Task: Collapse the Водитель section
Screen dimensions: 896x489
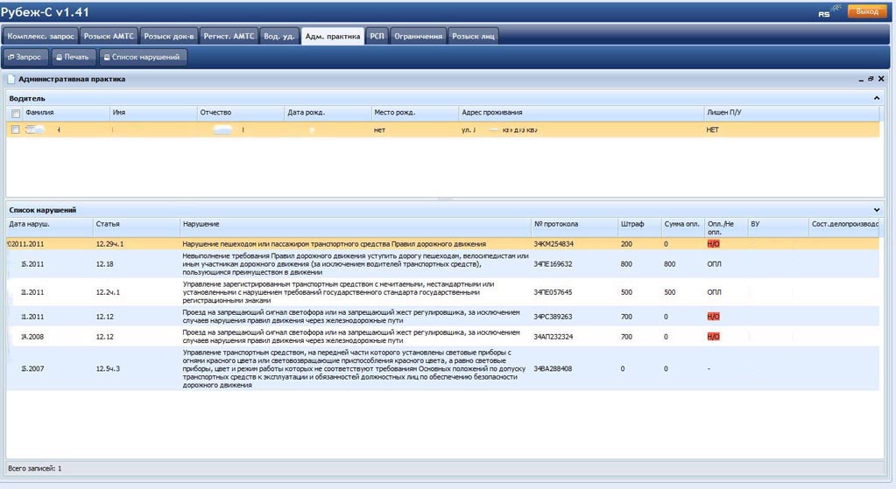Action: [877, 99]
